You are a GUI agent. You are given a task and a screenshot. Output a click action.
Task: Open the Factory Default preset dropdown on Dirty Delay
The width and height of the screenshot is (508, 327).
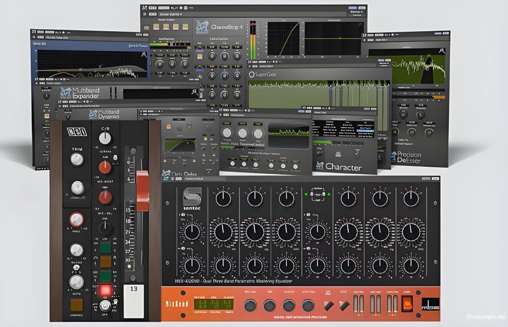pyautogui.click(x=194, y=178)
